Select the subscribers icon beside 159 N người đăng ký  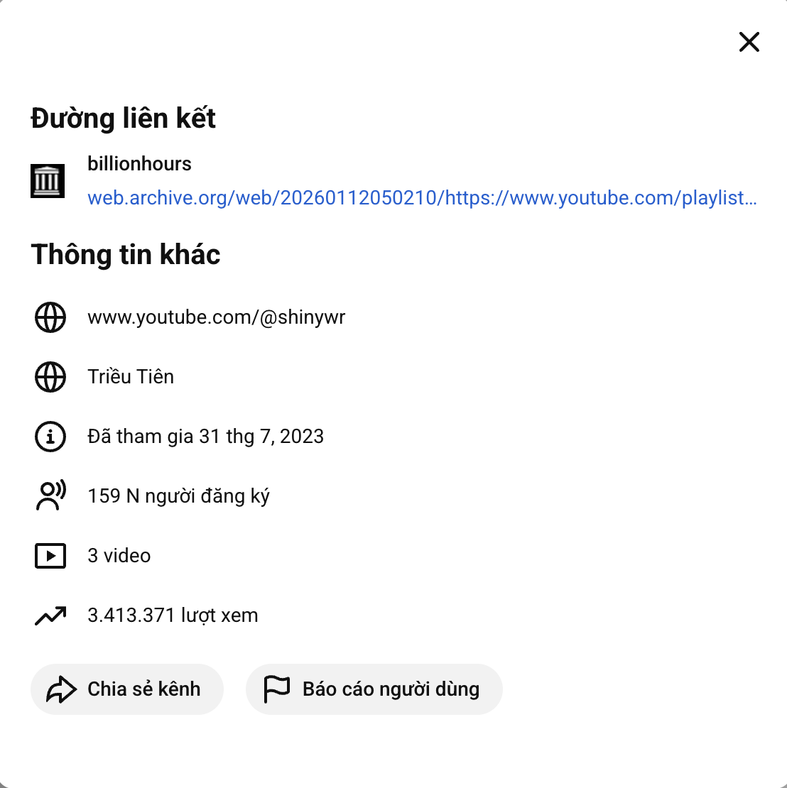(50, 496)
